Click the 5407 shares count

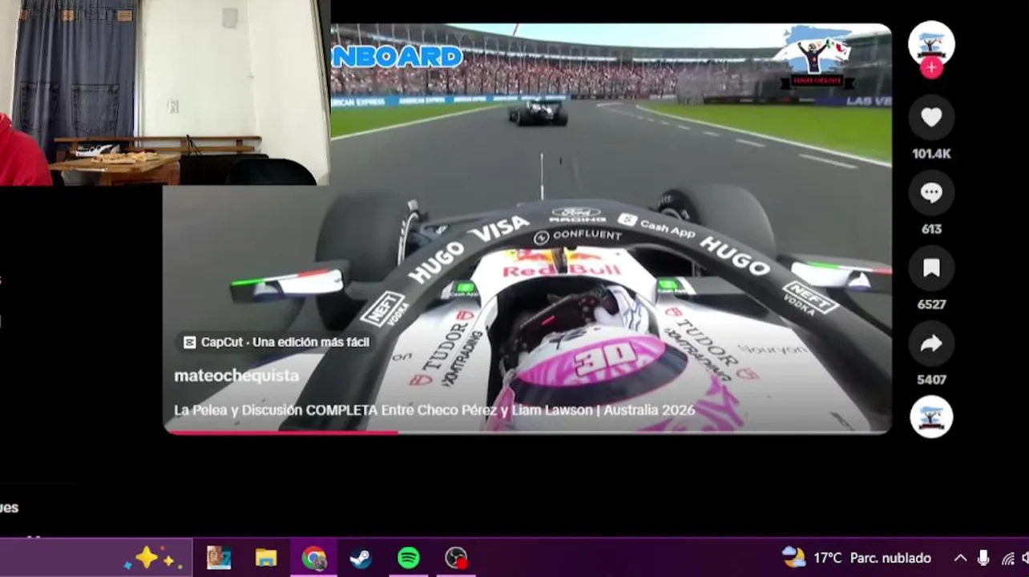[x=931, y=380]
